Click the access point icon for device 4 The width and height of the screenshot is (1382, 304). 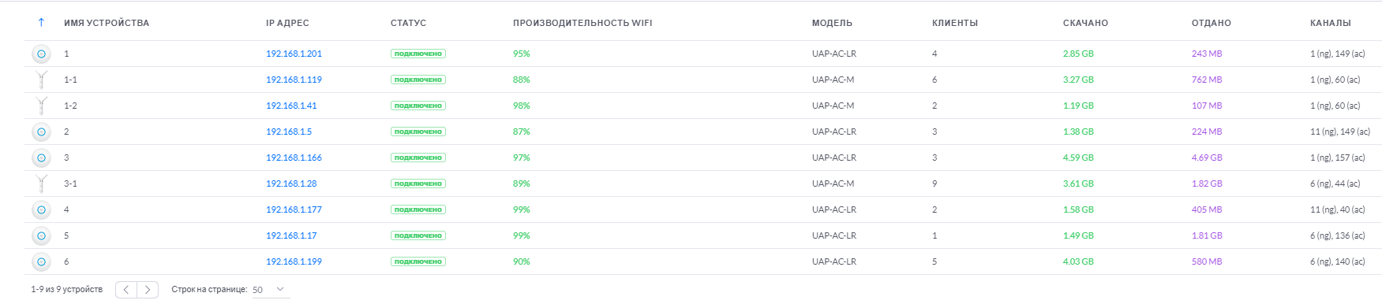tap(42, 209)
